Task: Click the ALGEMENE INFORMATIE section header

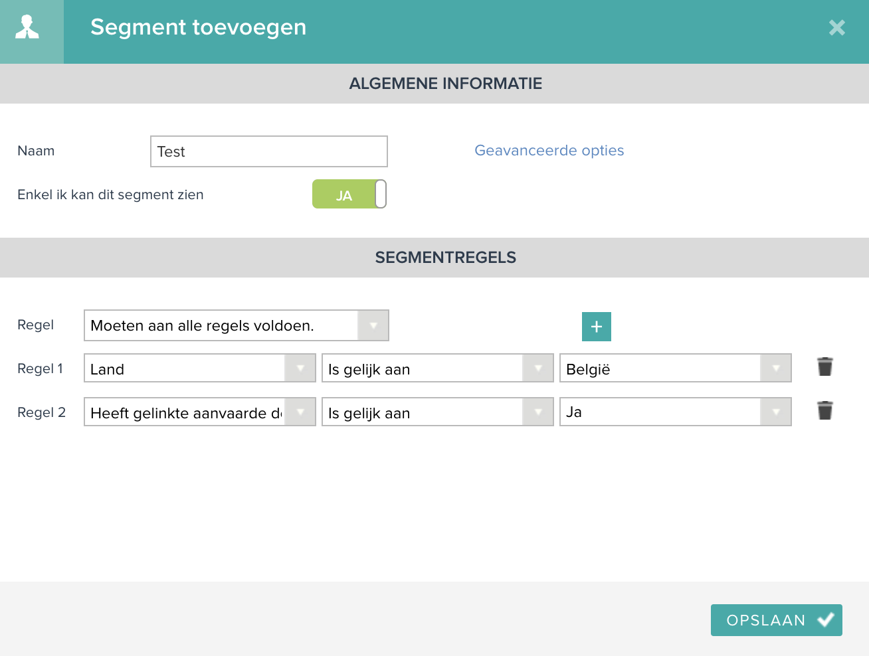Action: point(434,84)
